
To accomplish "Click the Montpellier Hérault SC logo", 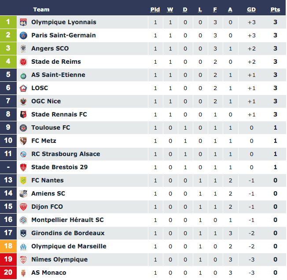I will [23, 220].
